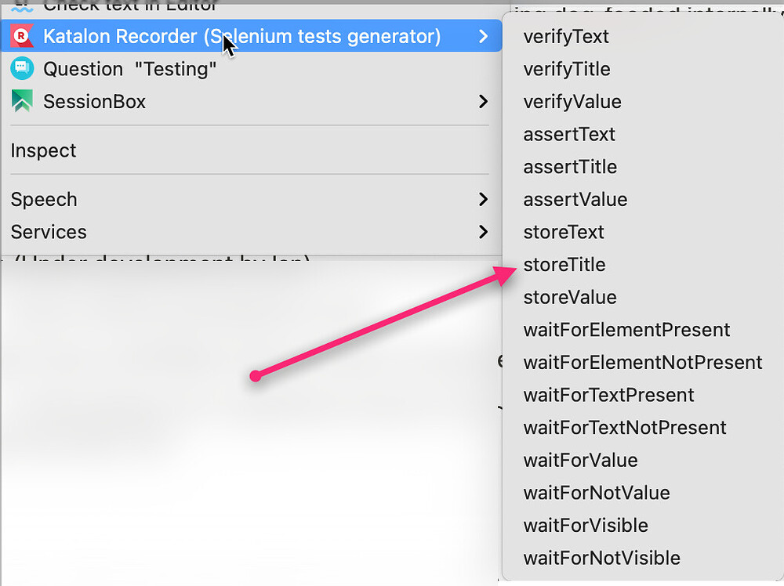Expand the SessionBox submenu chevron
784x586 pixels.
click(x=483, y=101)
